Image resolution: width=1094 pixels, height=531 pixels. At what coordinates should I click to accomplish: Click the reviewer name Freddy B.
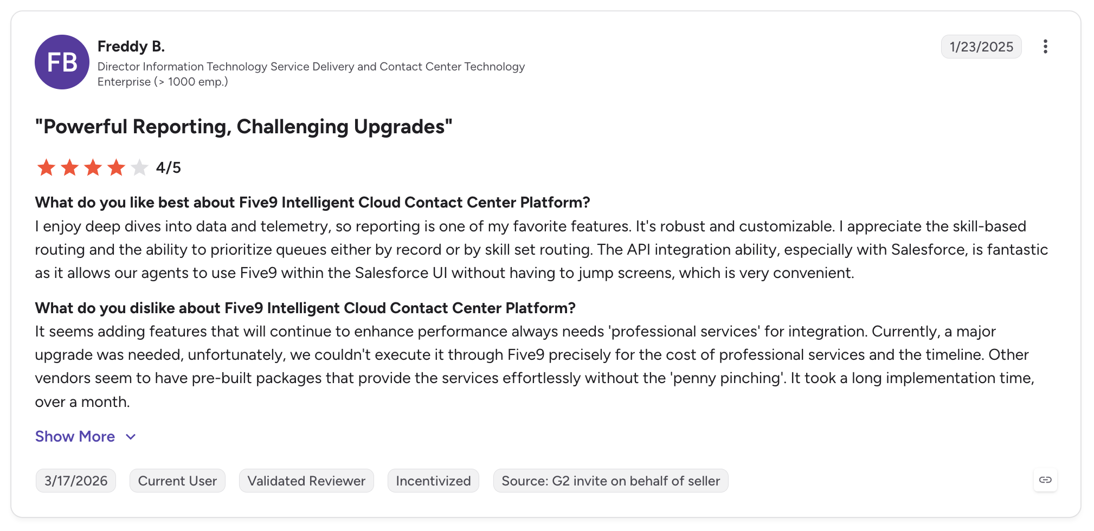(131, 47)
